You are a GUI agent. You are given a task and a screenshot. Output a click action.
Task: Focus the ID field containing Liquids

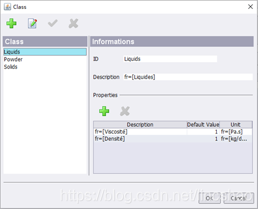click(x=170, y=59)
